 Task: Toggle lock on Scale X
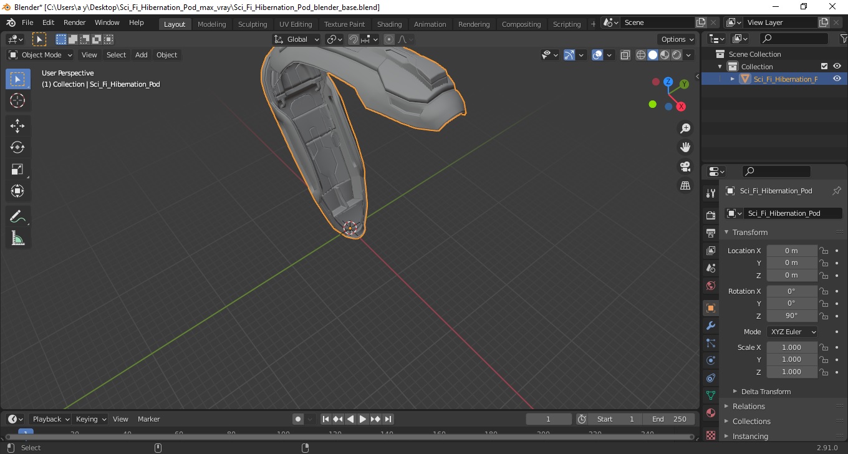click(824, 347)
